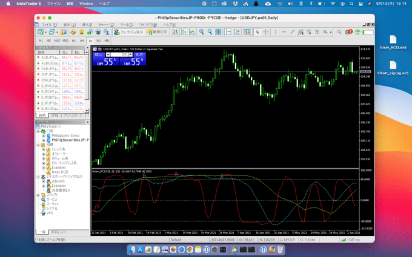Select H4 timeframe
412x257 pixels.
click(82, 41)
